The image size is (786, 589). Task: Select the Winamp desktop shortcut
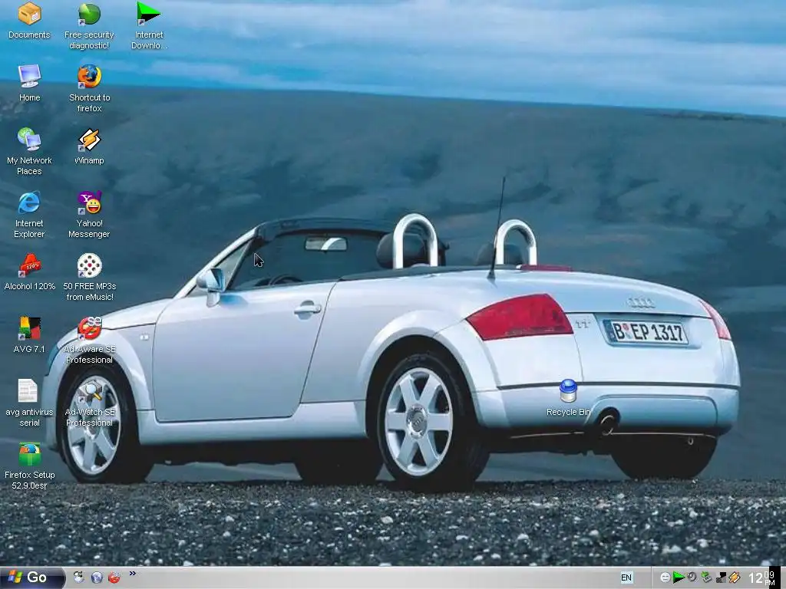pyautogui.click(x=89, y=146)
